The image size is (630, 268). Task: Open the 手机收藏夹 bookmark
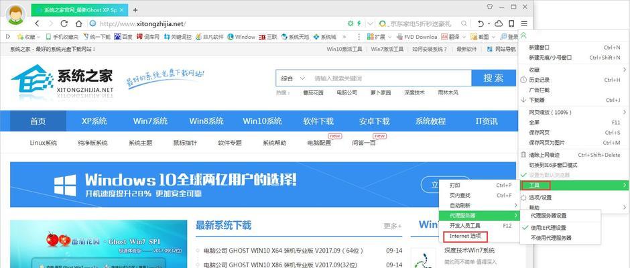(x=62, y=37)
